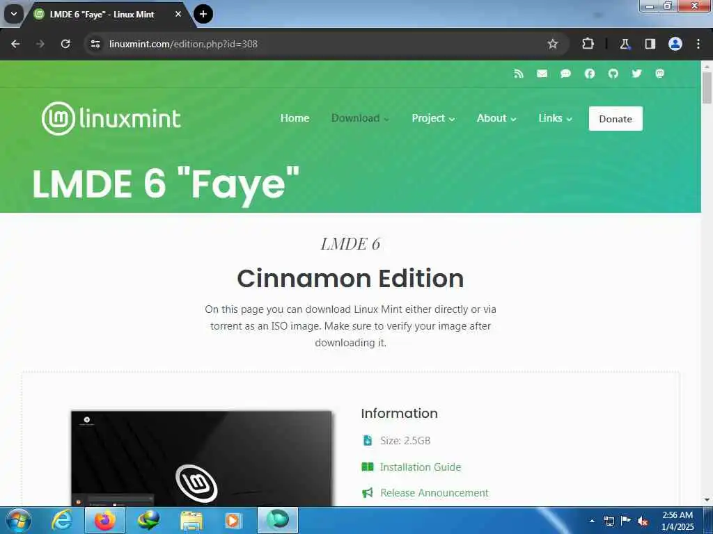This screenshot has height=534, width=713.
Task: Open the Twitter bird icon
Action: pos(636,74)
